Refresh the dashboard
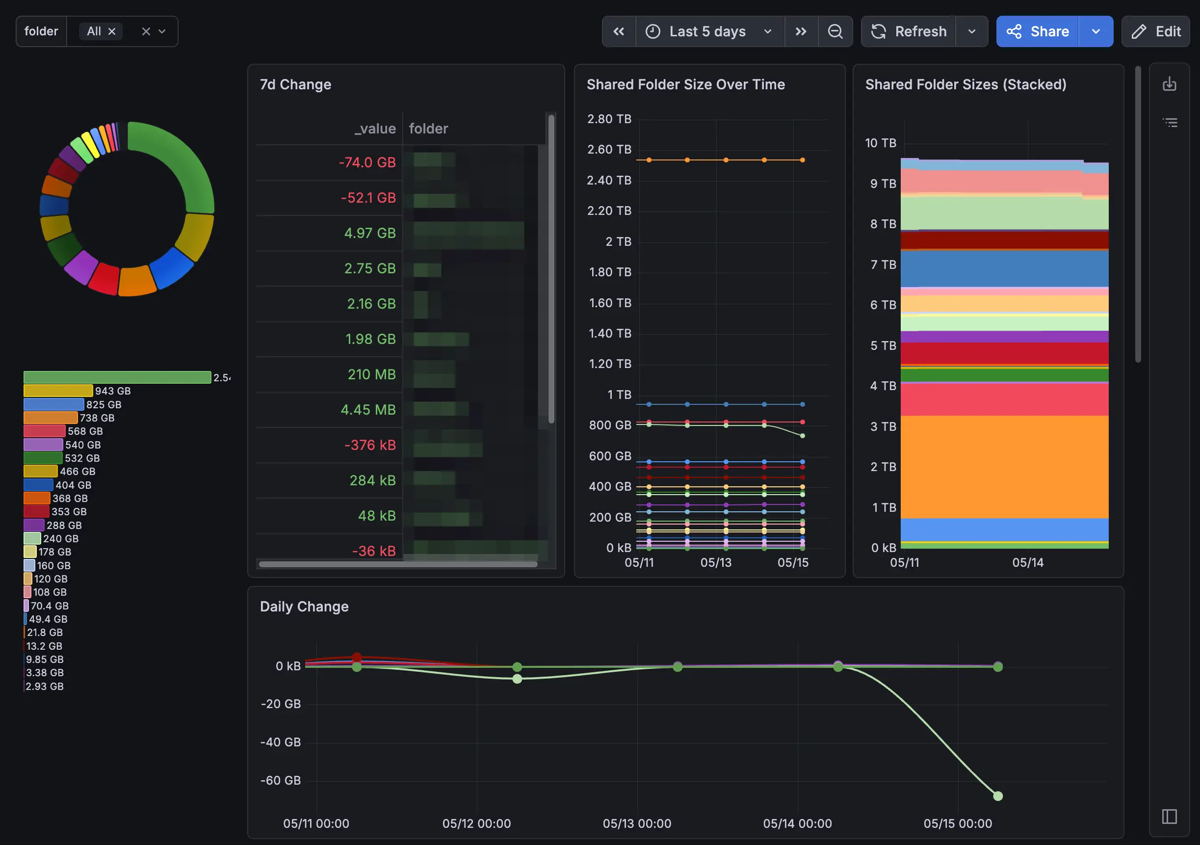Viewport: 1200px width, 845px height. (909, 31)
